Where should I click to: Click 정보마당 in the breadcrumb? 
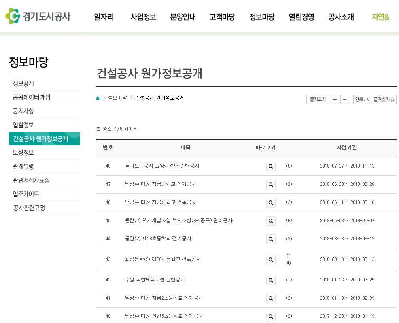[117, 98]
